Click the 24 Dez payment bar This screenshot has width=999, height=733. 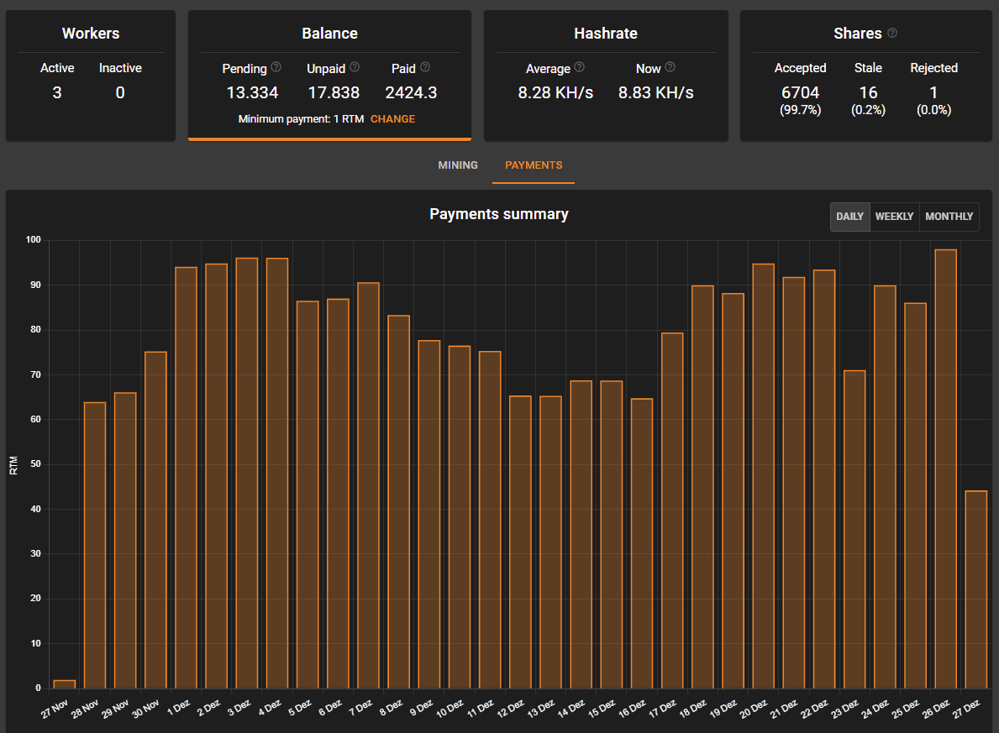click(x=885, y=487)
